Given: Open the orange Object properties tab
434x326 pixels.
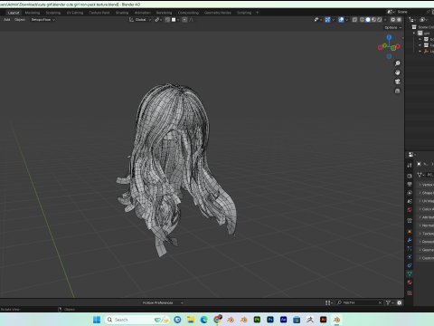Looking at the screenshot, I should click(x=410, y=232).
